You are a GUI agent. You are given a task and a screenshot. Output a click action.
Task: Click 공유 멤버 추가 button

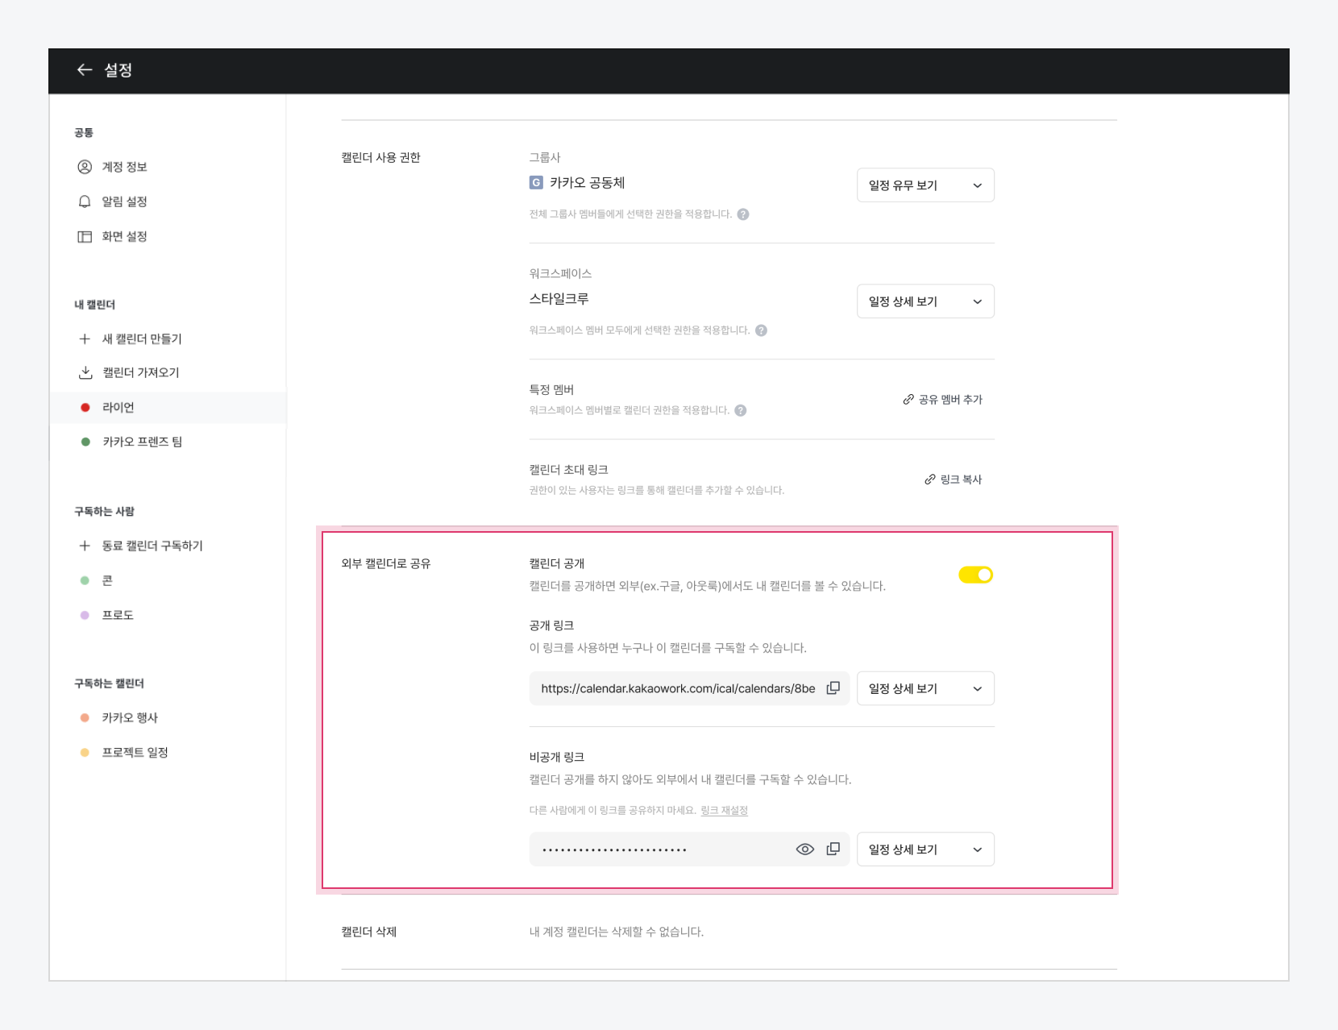click(x=942, y=400)
